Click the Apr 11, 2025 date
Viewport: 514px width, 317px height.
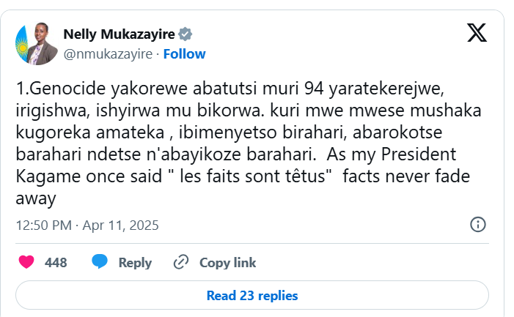(x=122, y=225)
